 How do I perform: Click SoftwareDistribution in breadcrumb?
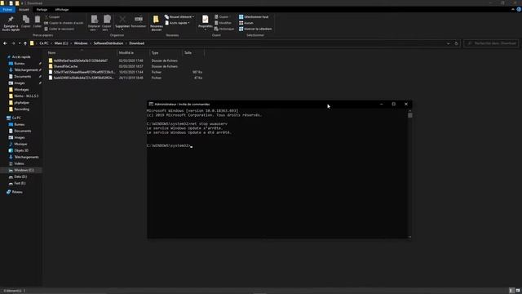pyautogui.click(x=108, y=43)
